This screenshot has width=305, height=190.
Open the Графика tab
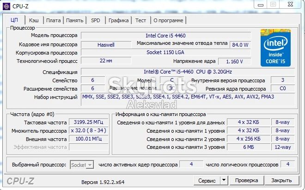coord(118,20)
